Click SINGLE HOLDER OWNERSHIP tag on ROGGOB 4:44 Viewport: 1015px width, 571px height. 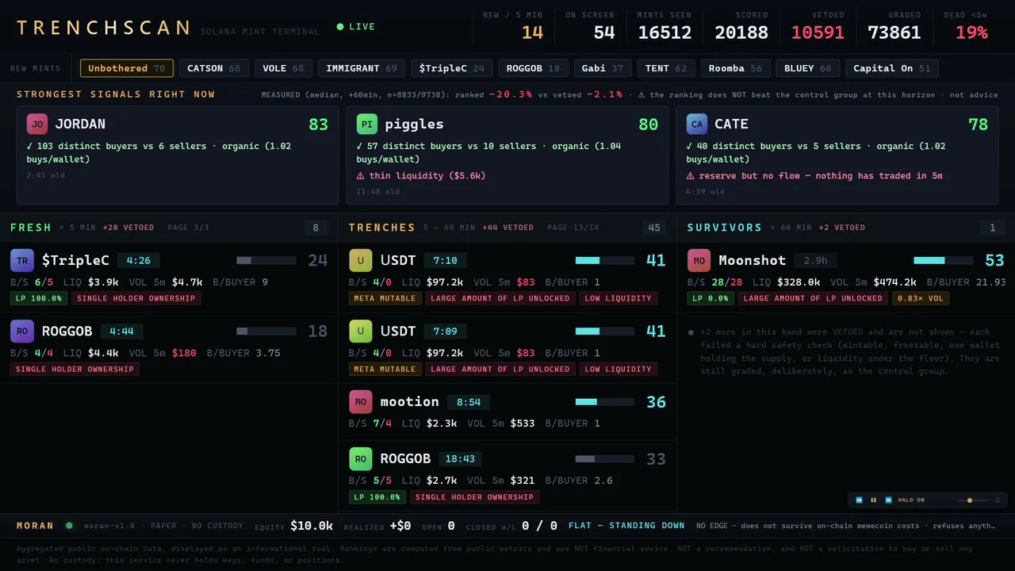[75, 369]
